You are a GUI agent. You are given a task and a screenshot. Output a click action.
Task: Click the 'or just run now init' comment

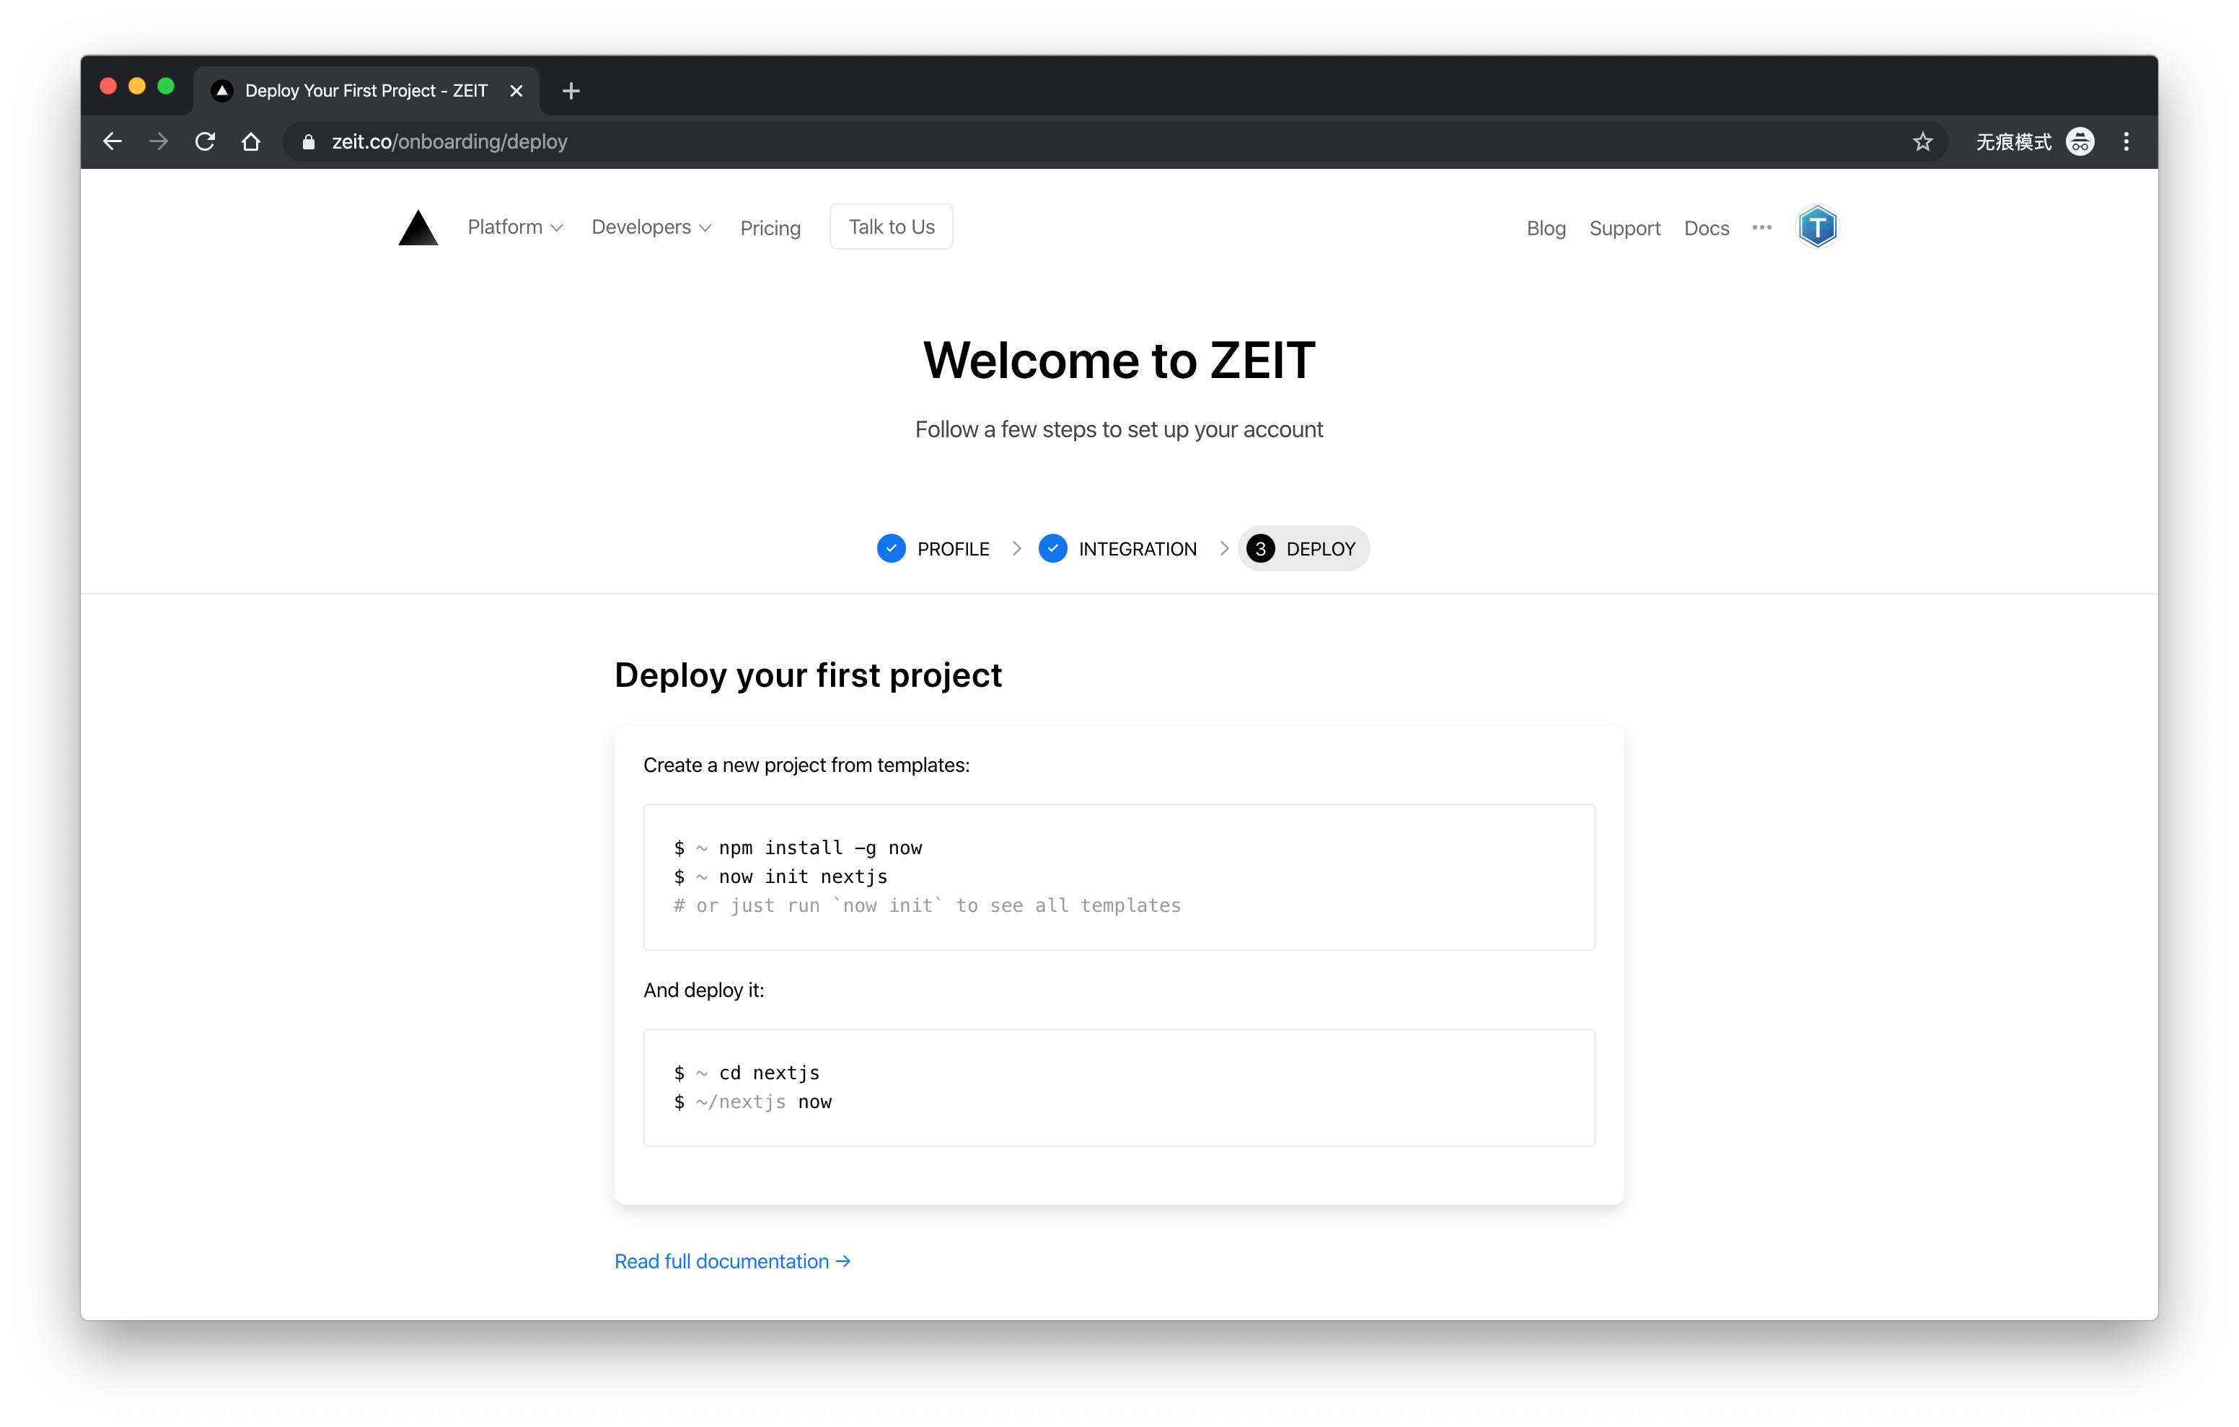coord(927,905)
